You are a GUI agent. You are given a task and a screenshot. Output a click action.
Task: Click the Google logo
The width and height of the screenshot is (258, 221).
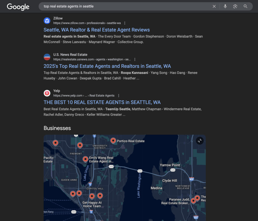(x=18, y=7)
